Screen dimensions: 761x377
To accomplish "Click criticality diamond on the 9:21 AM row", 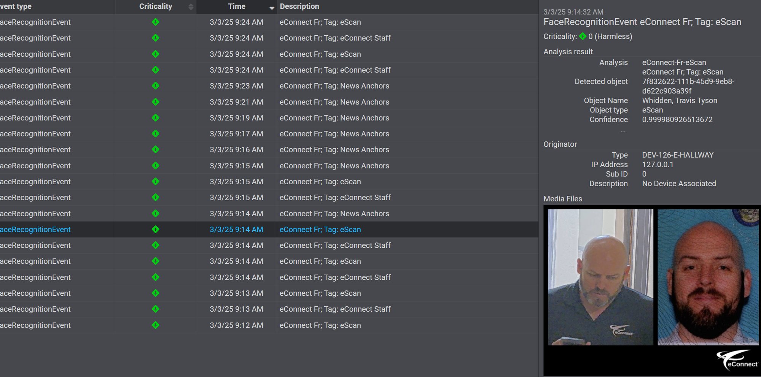I will [x=155, y=102].
